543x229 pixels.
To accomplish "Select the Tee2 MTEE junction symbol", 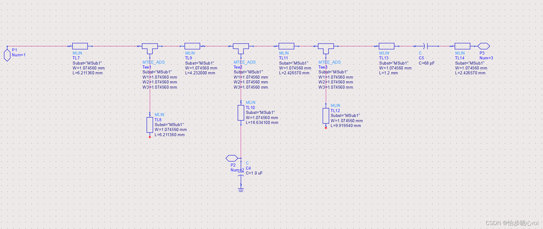I will 241,48.
